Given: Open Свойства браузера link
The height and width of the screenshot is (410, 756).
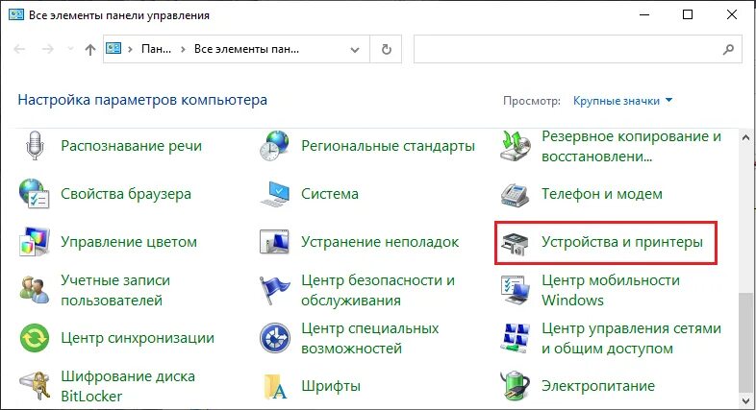Looking at the screenshot, I should click(126, 194).
